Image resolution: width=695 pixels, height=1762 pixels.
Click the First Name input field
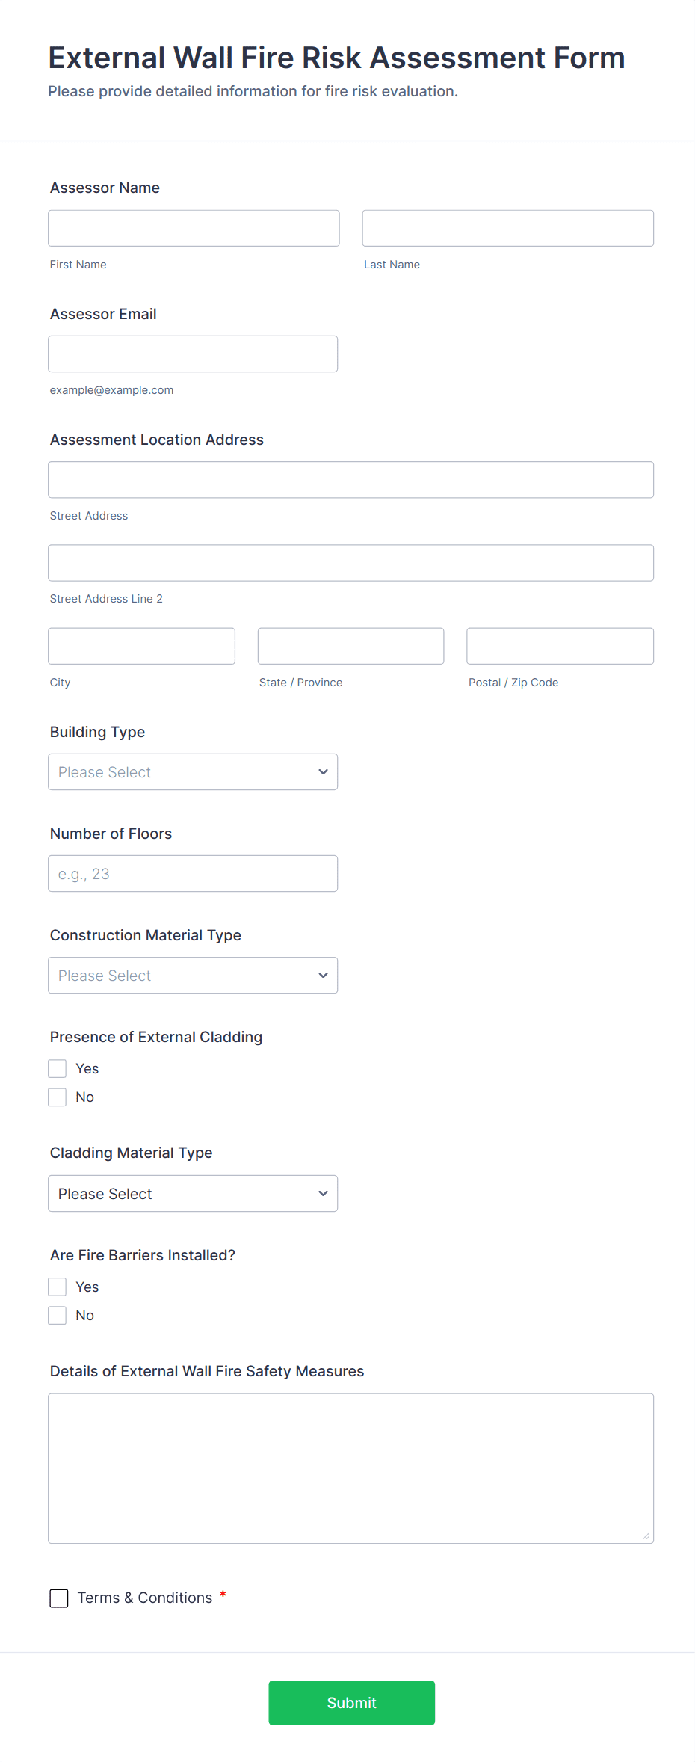194,228
